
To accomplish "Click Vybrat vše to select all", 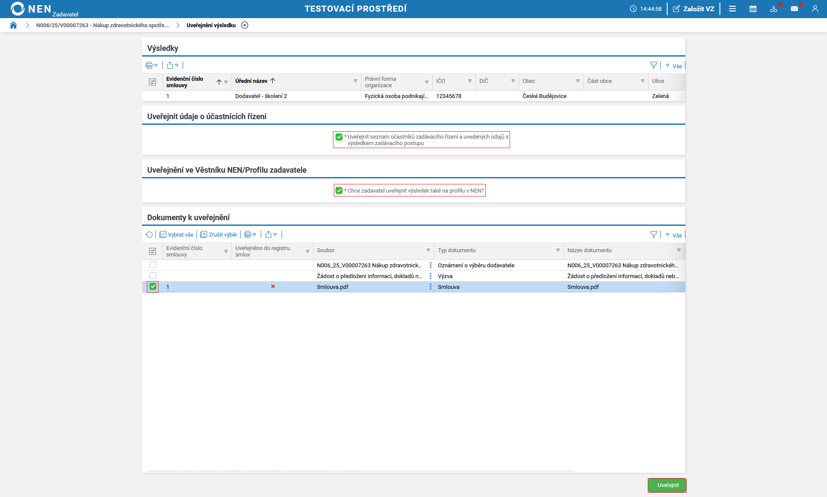I will click(x=177, y=234).
